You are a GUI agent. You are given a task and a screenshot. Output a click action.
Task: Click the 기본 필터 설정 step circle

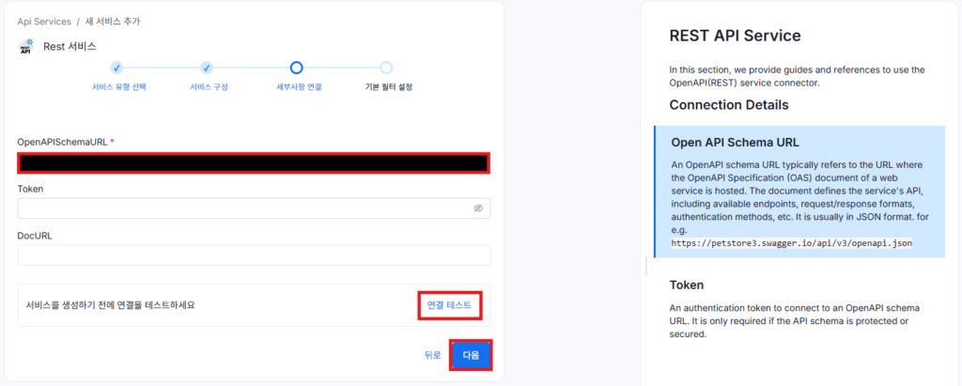(386, 68)
